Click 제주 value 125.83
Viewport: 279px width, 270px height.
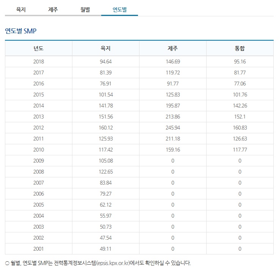point(173,95)
